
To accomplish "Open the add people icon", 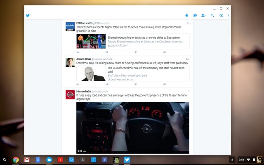I will click(x=203, y=16).
